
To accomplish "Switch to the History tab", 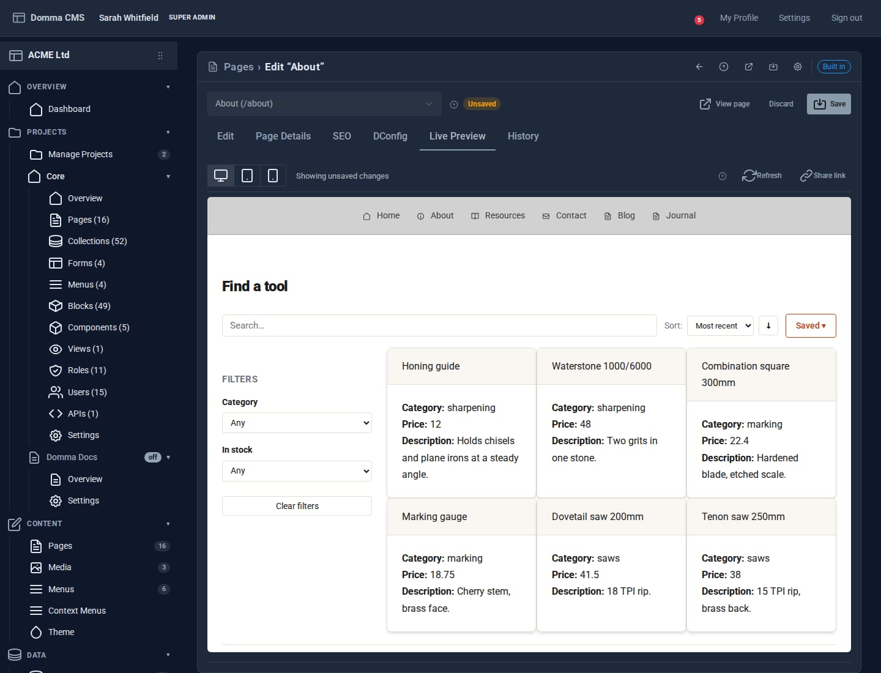I will tap(523, 136).
